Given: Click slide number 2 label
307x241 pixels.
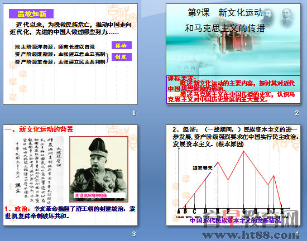Looking at the screenshot, I should click(x=297, y=113).
